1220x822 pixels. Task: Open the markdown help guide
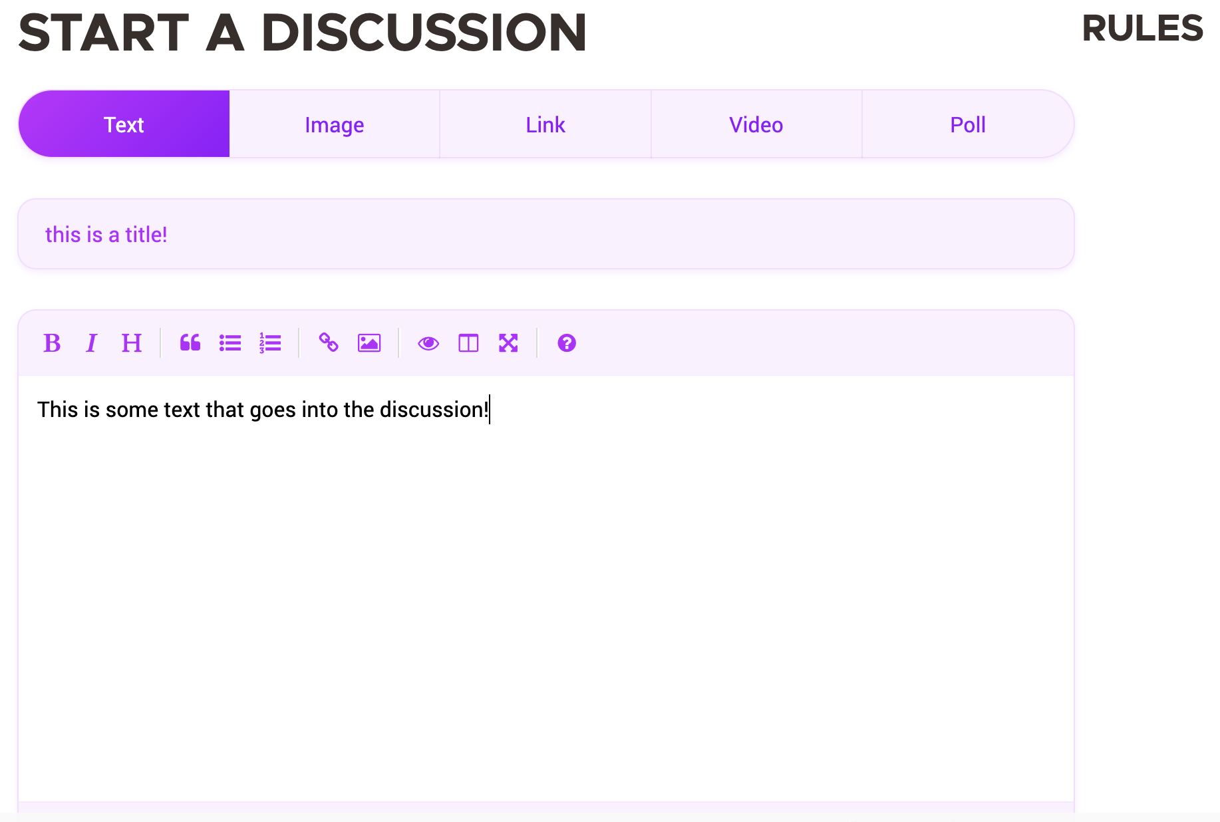coord(567,343)
